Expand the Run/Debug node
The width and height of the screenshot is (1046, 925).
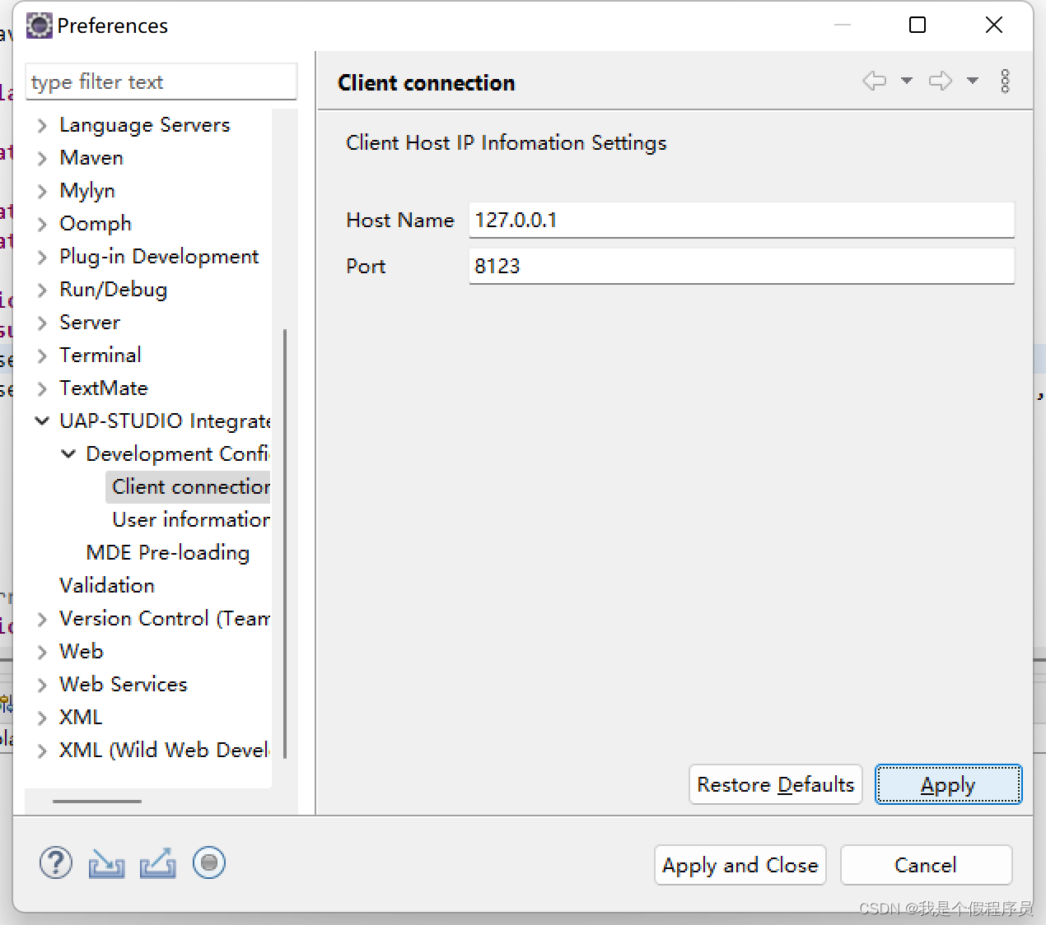(42, 290)
